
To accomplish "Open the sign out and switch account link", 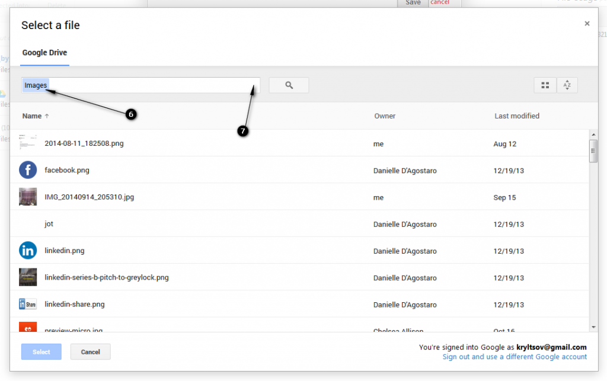I will (515, 356).
